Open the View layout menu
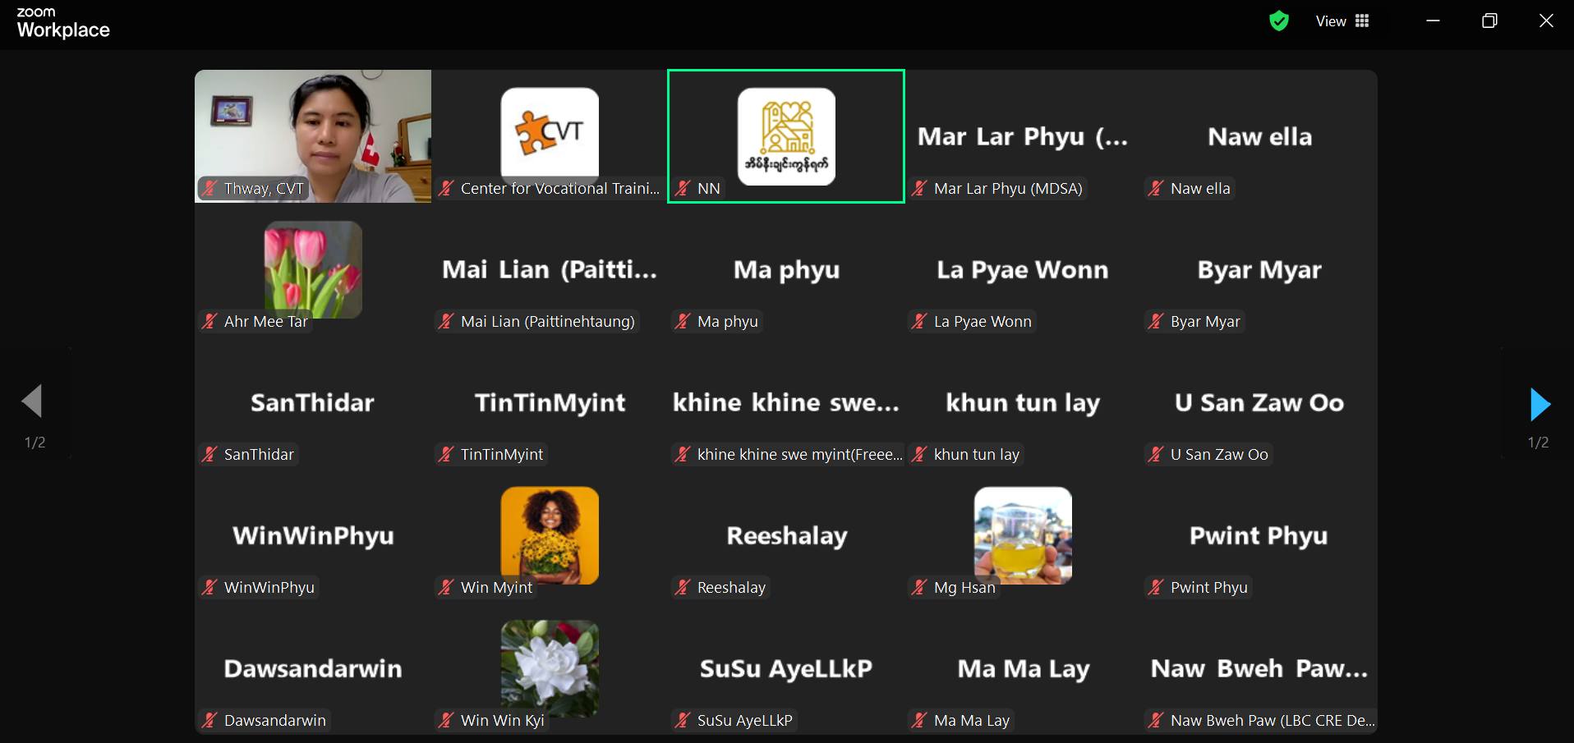 click(1342, 21)
